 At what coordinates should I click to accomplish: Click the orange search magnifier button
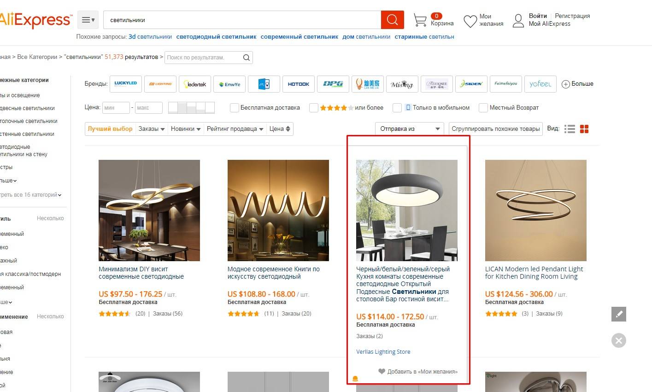click(392, 20)
